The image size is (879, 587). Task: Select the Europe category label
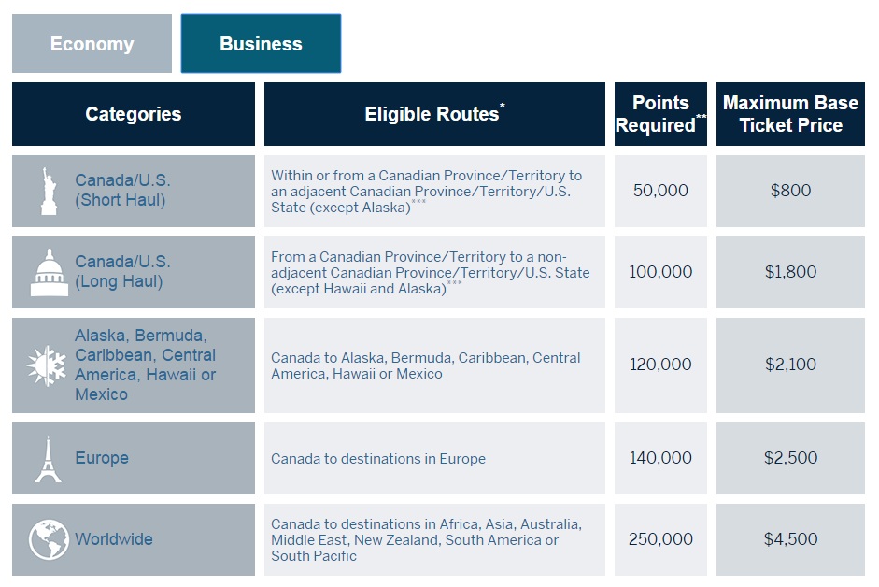102,458
